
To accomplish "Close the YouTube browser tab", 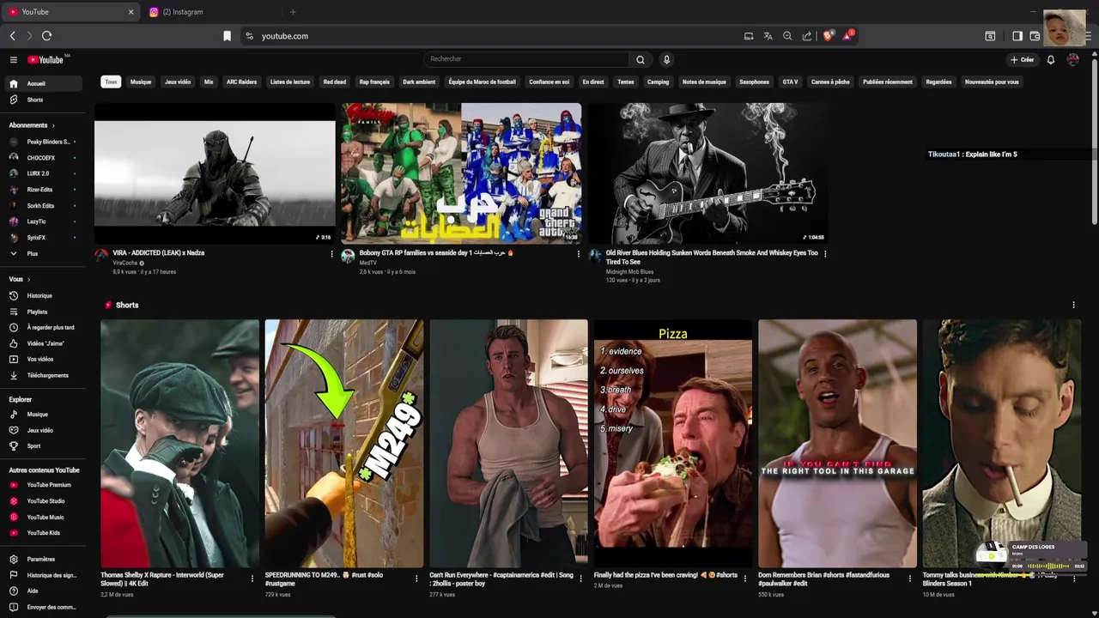I will (x=131, y=12).
